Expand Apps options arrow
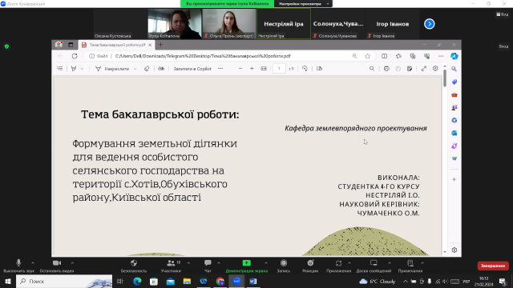Viewport: 513px width, 288px height. pos(349,263)
